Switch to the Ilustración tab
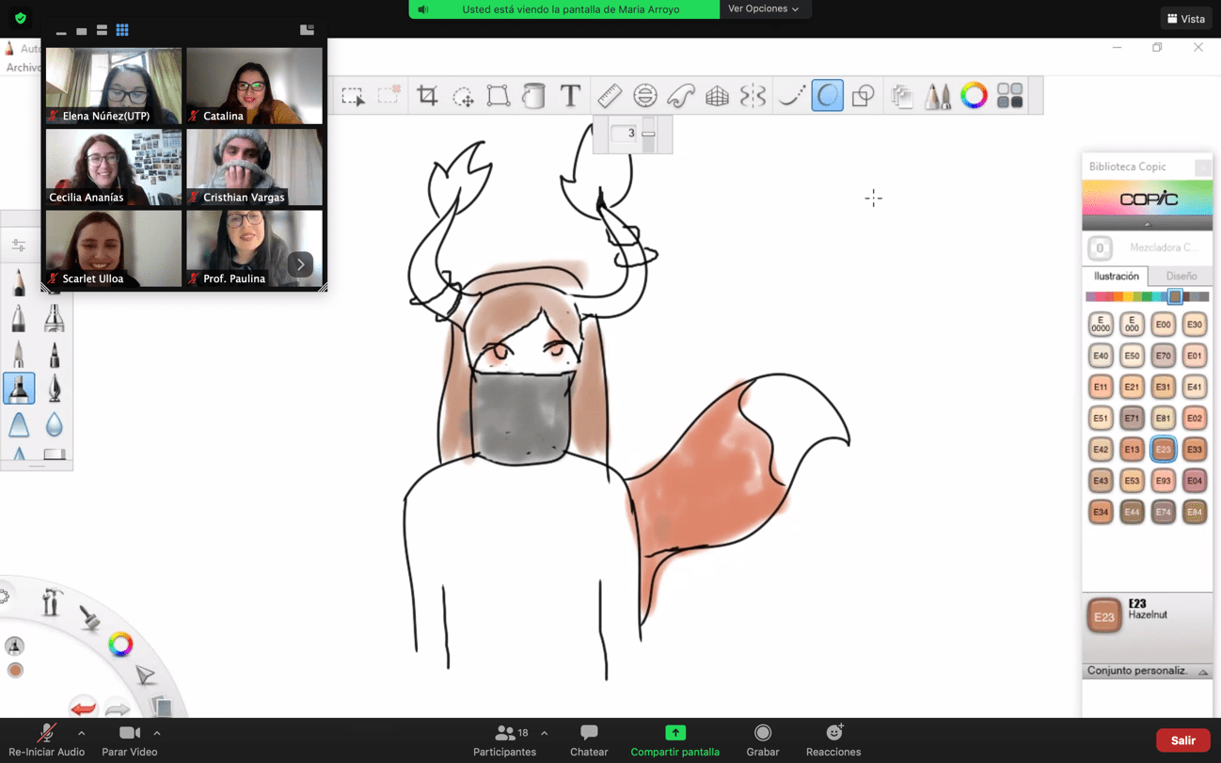Screen dimensions: 1221x763 click(1117, 277)
